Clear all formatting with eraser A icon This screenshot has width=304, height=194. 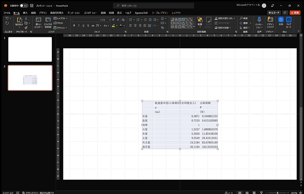click(x=123, y=20)
